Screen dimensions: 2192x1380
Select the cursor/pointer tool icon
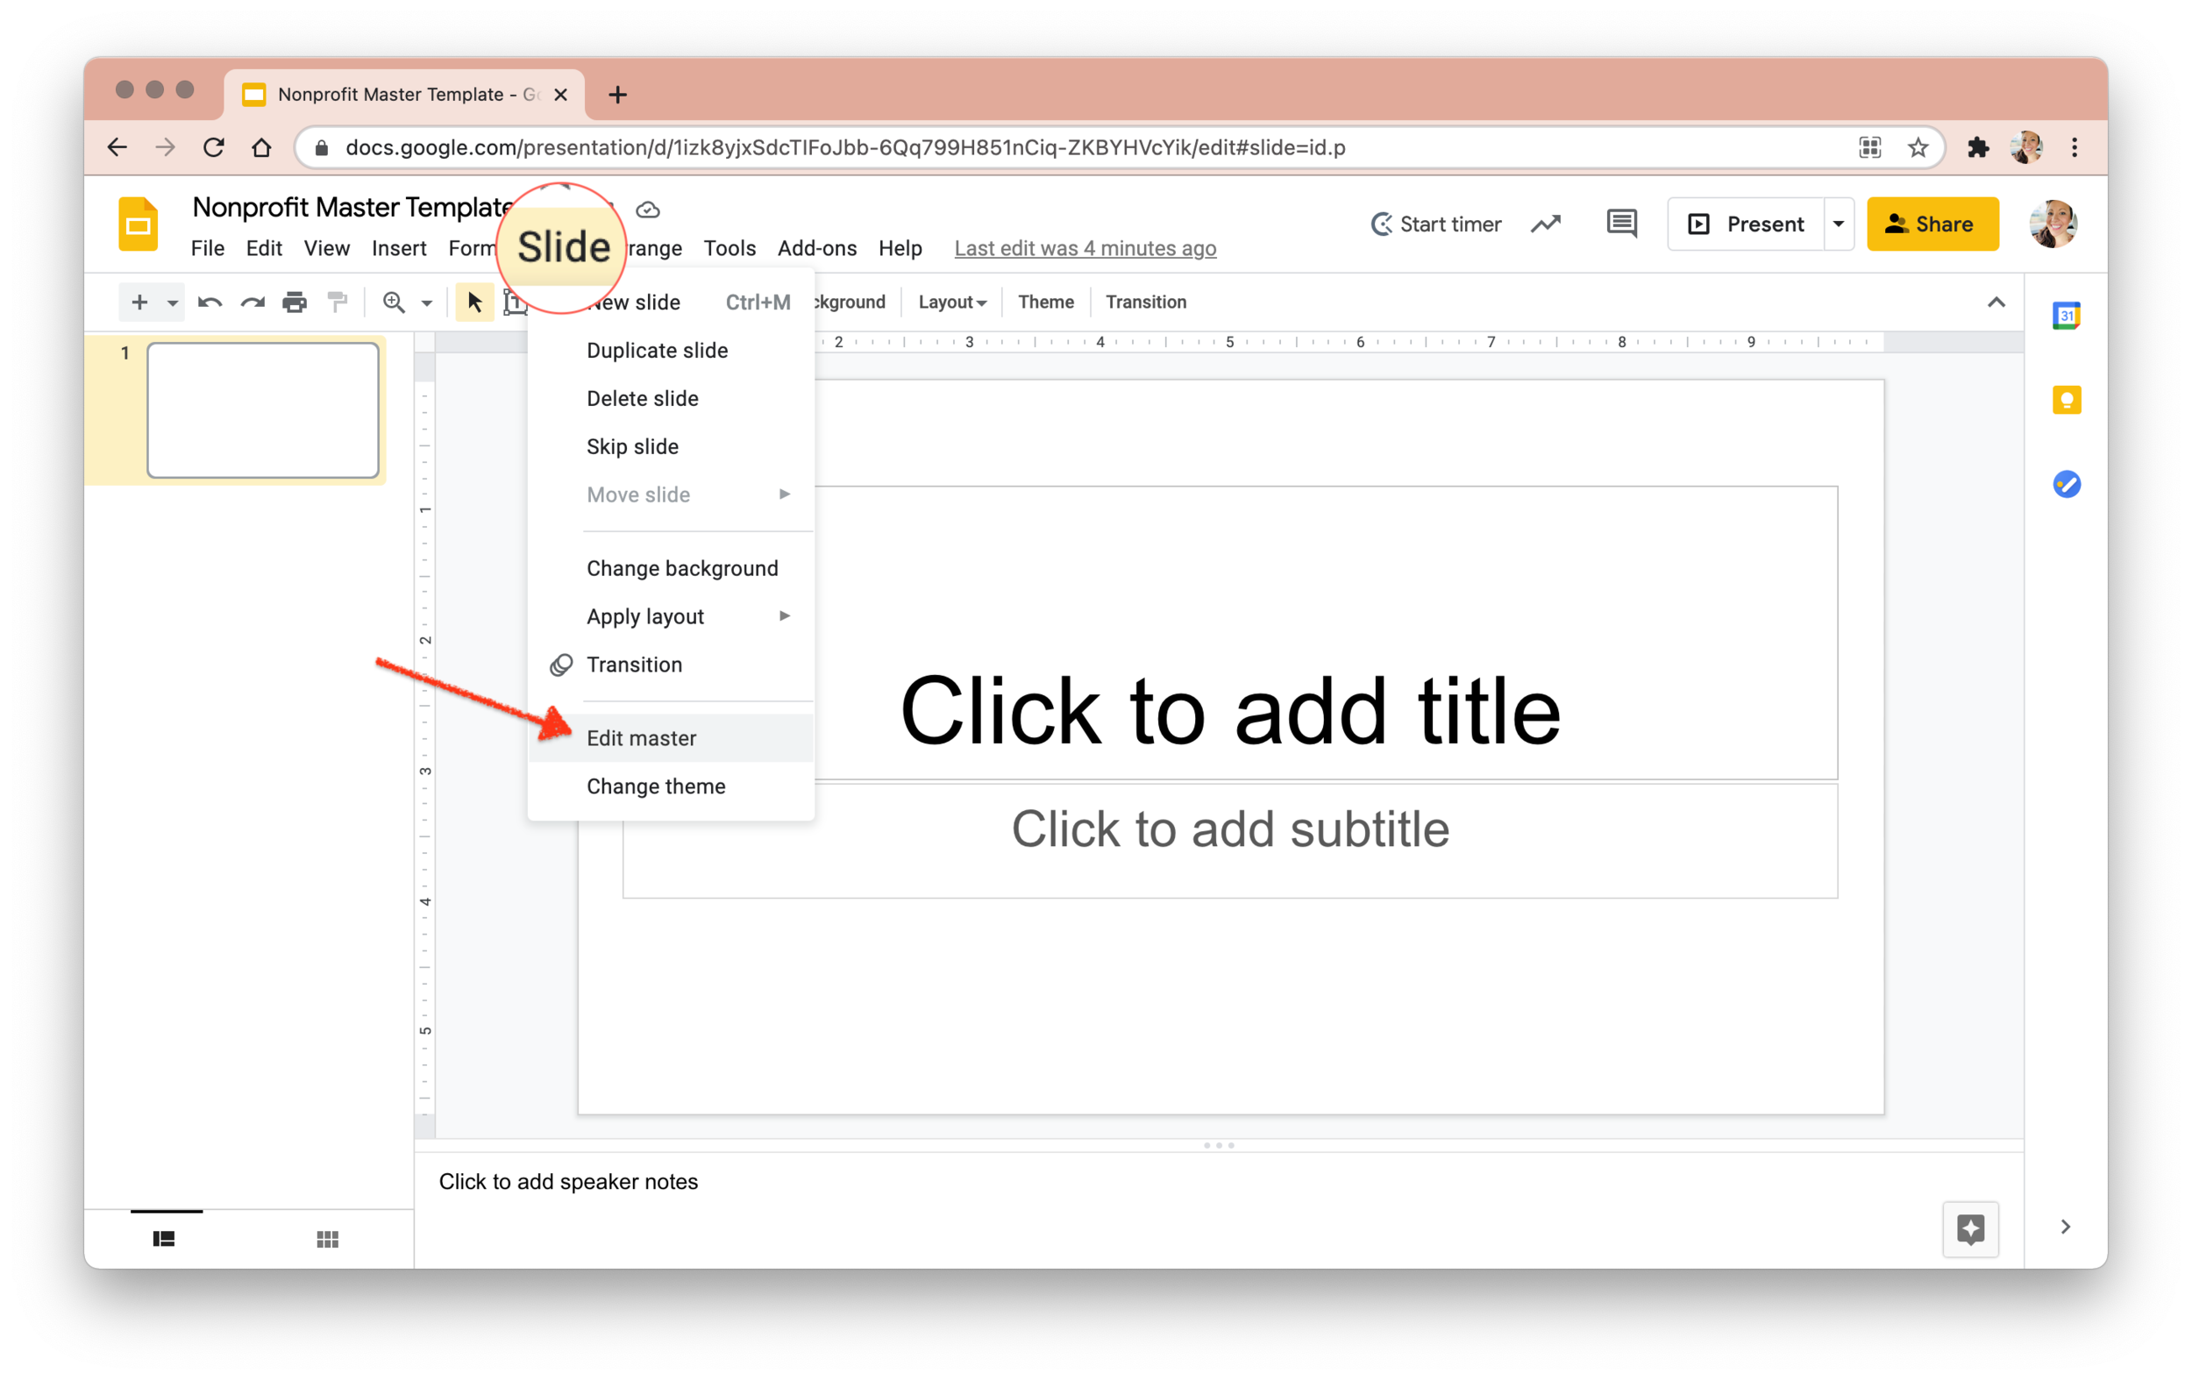pyautogui.click(x=472, y=302)
